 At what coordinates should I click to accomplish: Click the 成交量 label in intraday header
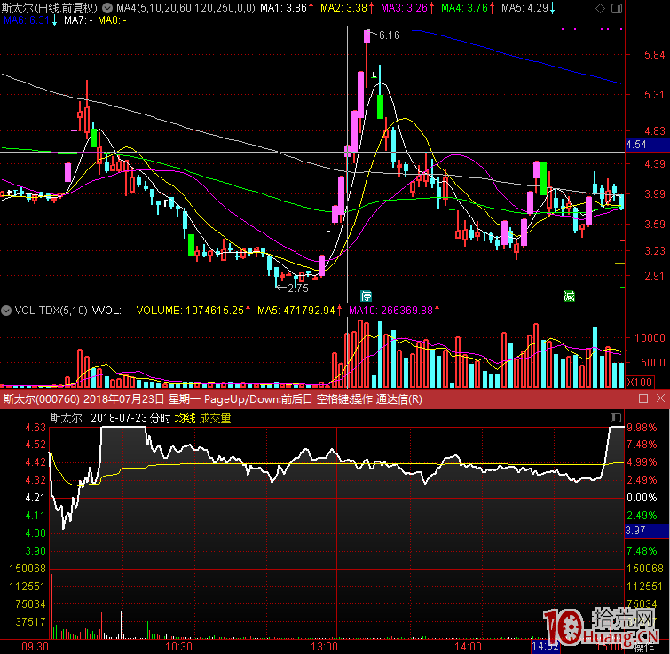215,418
